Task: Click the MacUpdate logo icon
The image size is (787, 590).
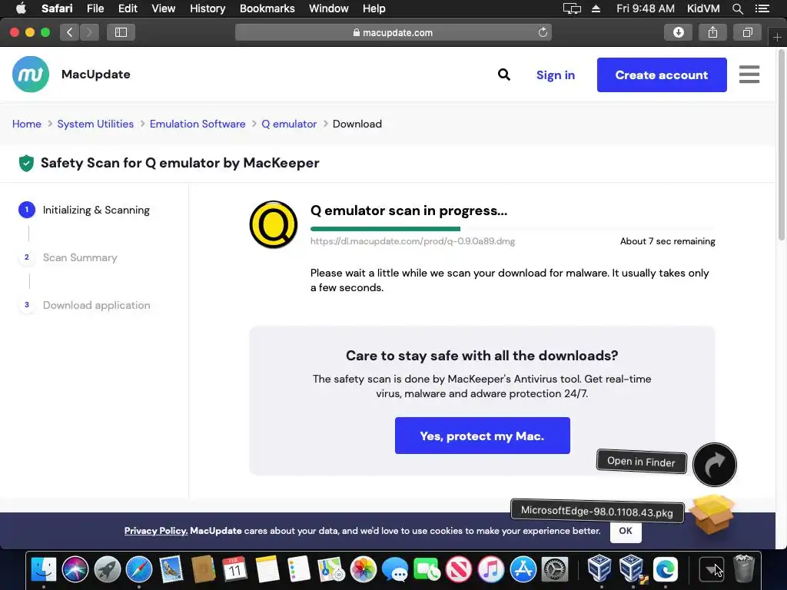Action: pos(31,75)
